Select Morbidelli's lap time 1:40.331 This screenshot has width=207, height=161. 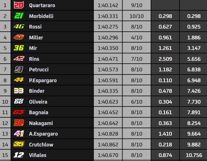(108, 16)
